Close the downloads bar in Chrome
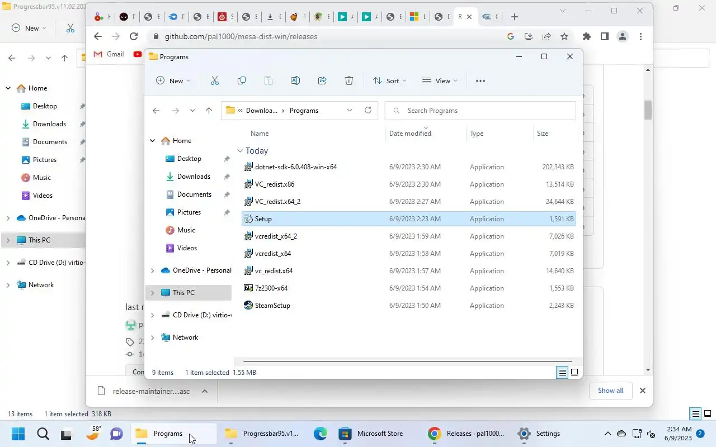The image size is (716, 447). 643,391
